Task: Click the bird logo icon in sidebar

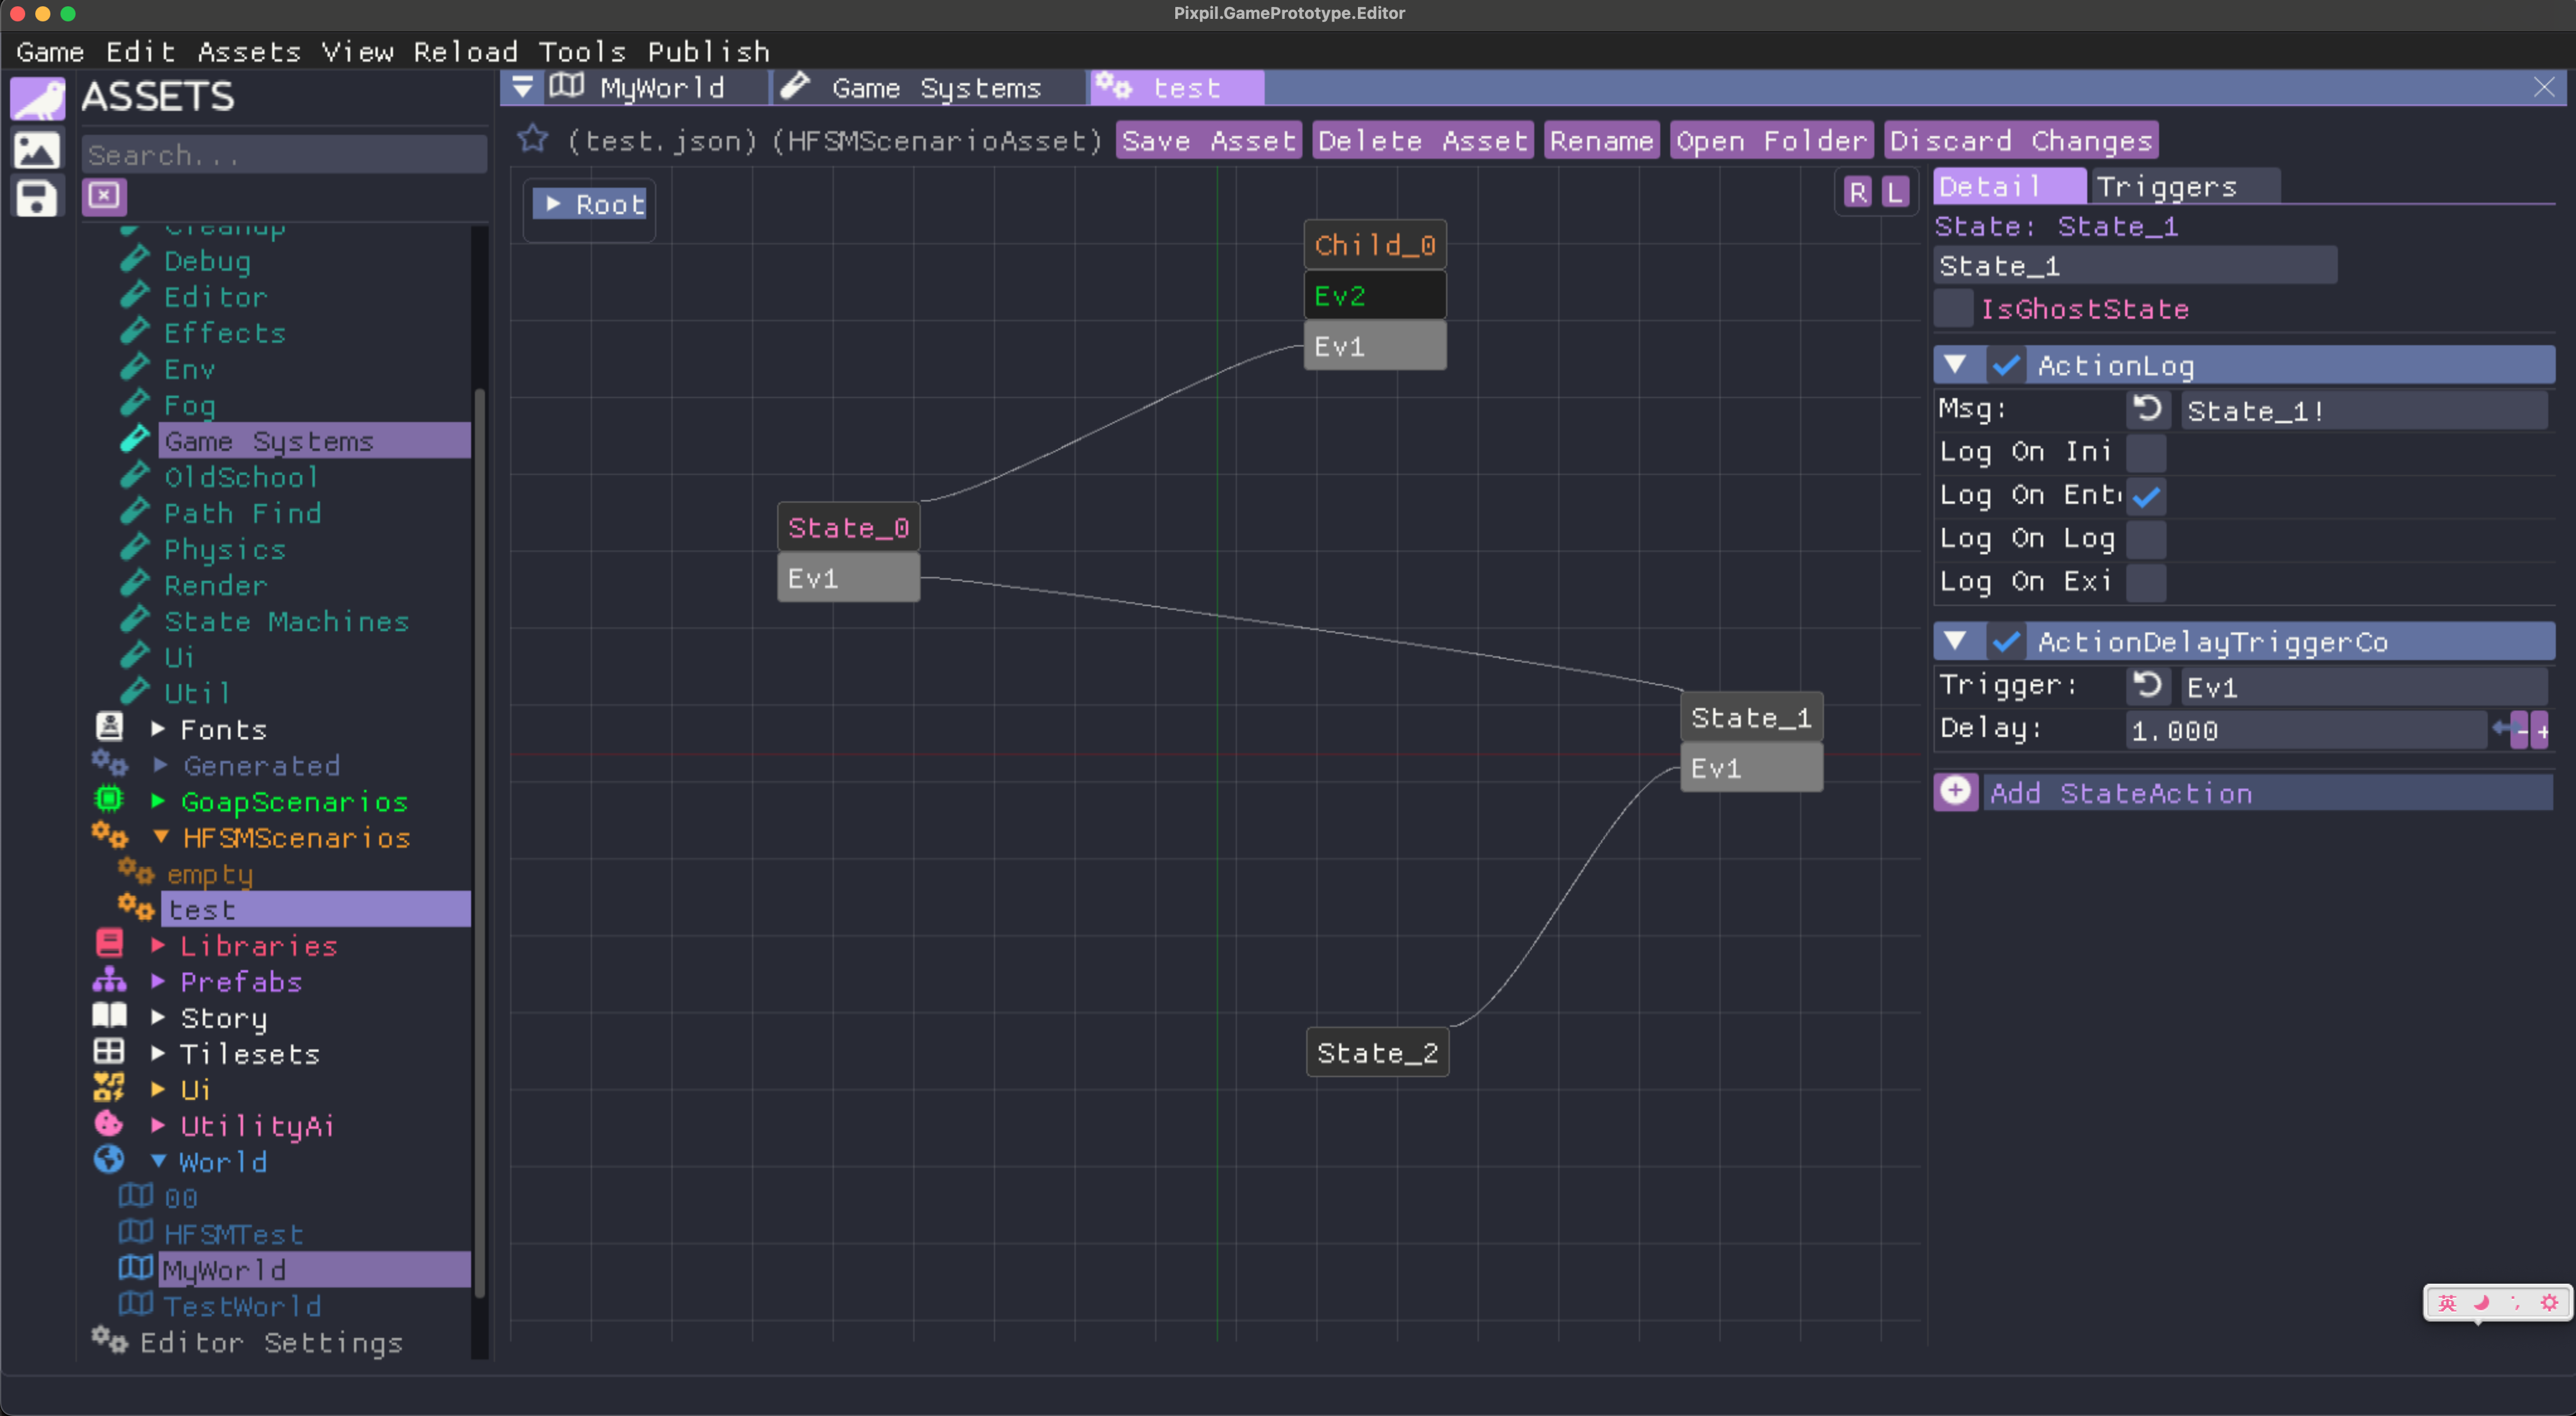Action: pos(37,99)
